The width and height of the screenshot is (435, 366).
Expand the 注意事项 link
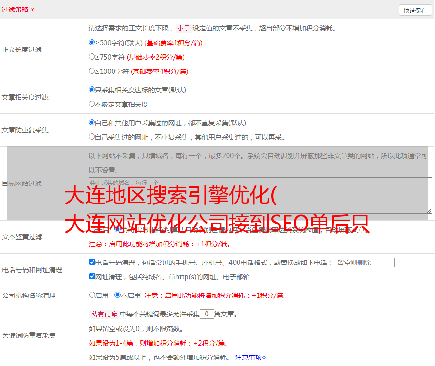(250, 357)
